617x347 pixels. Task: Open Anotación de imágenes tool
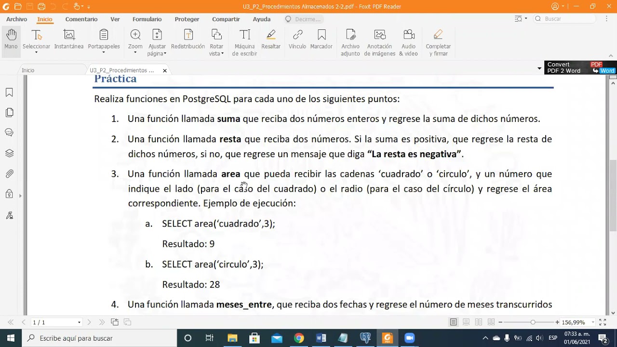(380, 42)
